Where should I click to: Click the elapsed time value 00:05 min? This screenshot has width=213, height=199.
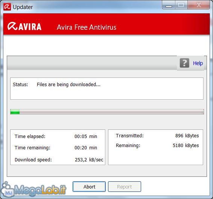point(86,137)
